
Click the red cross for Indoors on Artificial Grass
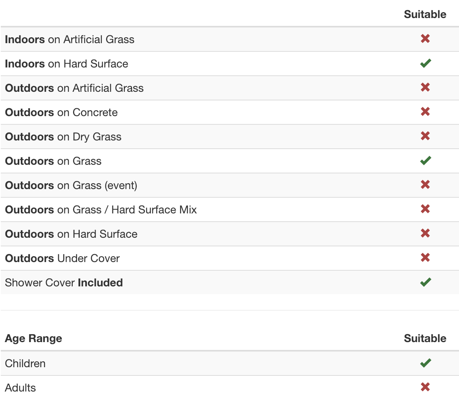pyautogui.click(x=425, y=38)
